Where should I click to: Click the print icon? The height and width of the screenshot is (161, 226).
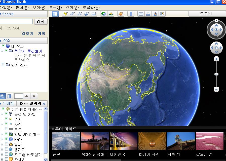pyautogui.click(x=148, y=14)
